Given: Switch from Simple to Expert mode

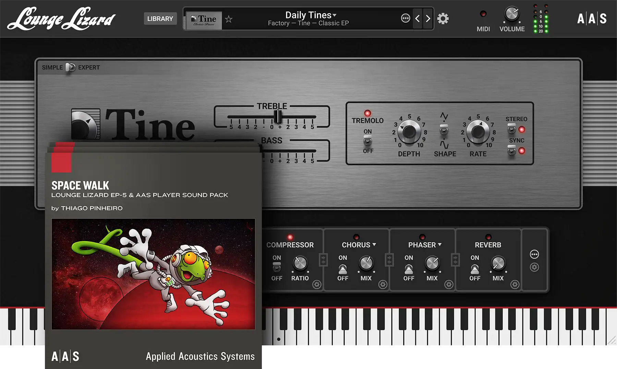Looking at the screenshot, I should [x=71, y=67].
